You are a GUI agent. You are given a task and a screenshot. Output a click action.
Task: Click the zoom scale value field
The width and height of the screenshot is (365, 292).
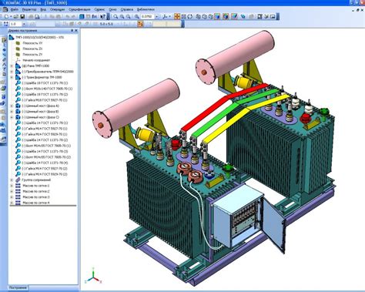pos(148,17)
